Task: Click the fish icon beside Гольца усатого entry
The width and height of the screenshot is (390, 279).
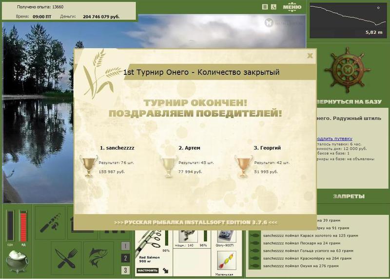Action: [254, 251]
